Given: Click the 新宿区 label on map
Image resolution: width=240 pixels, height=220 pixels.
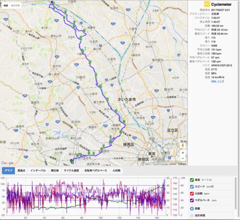Looking at the screenshot, I should [144, 159].
